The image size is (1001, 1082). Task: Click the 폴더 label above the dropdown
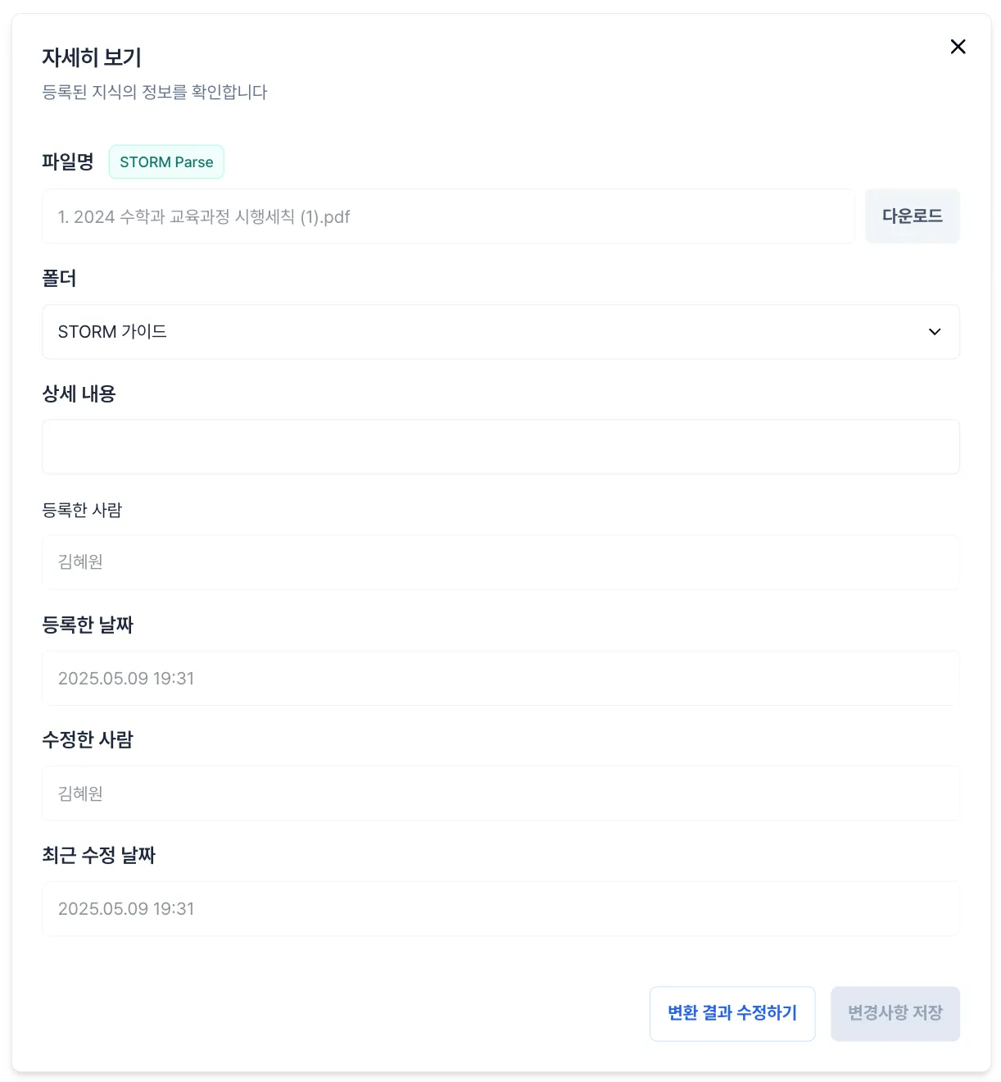tap(59, 279)
